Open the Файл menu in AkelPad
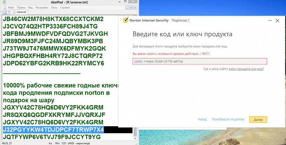 (11, 8)
